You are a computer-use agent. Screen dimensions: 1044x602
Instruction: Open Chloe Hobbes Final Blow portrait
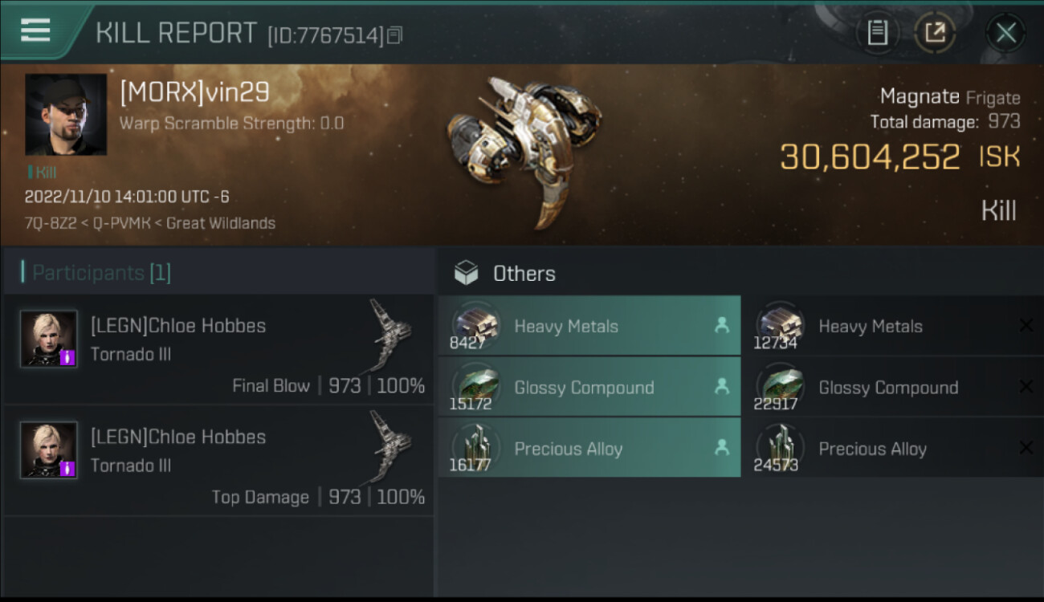point(49,338)
